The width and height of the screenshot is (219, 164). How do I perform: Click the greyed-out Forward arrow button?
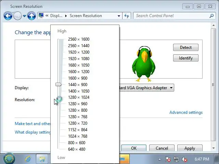17,16
